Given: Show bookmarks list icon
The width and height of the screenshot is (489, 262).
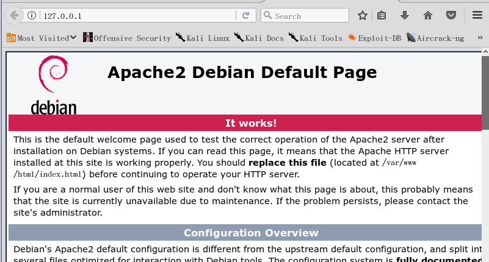Looking at the screenshot, I should 382,15.
